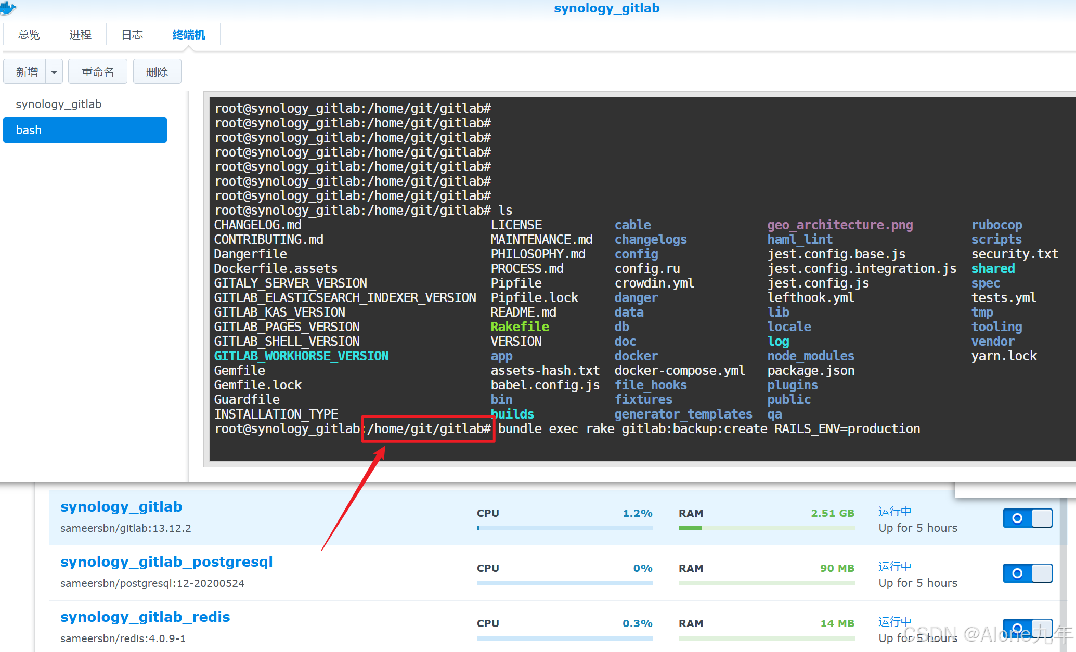Click the 删除 delete button
The image size is (1076, 652).
coord(157,72)
